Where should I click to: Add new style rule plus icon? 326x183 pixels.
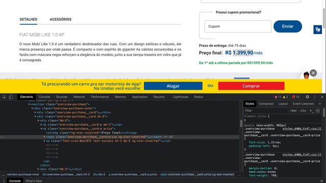click(311, 111)
